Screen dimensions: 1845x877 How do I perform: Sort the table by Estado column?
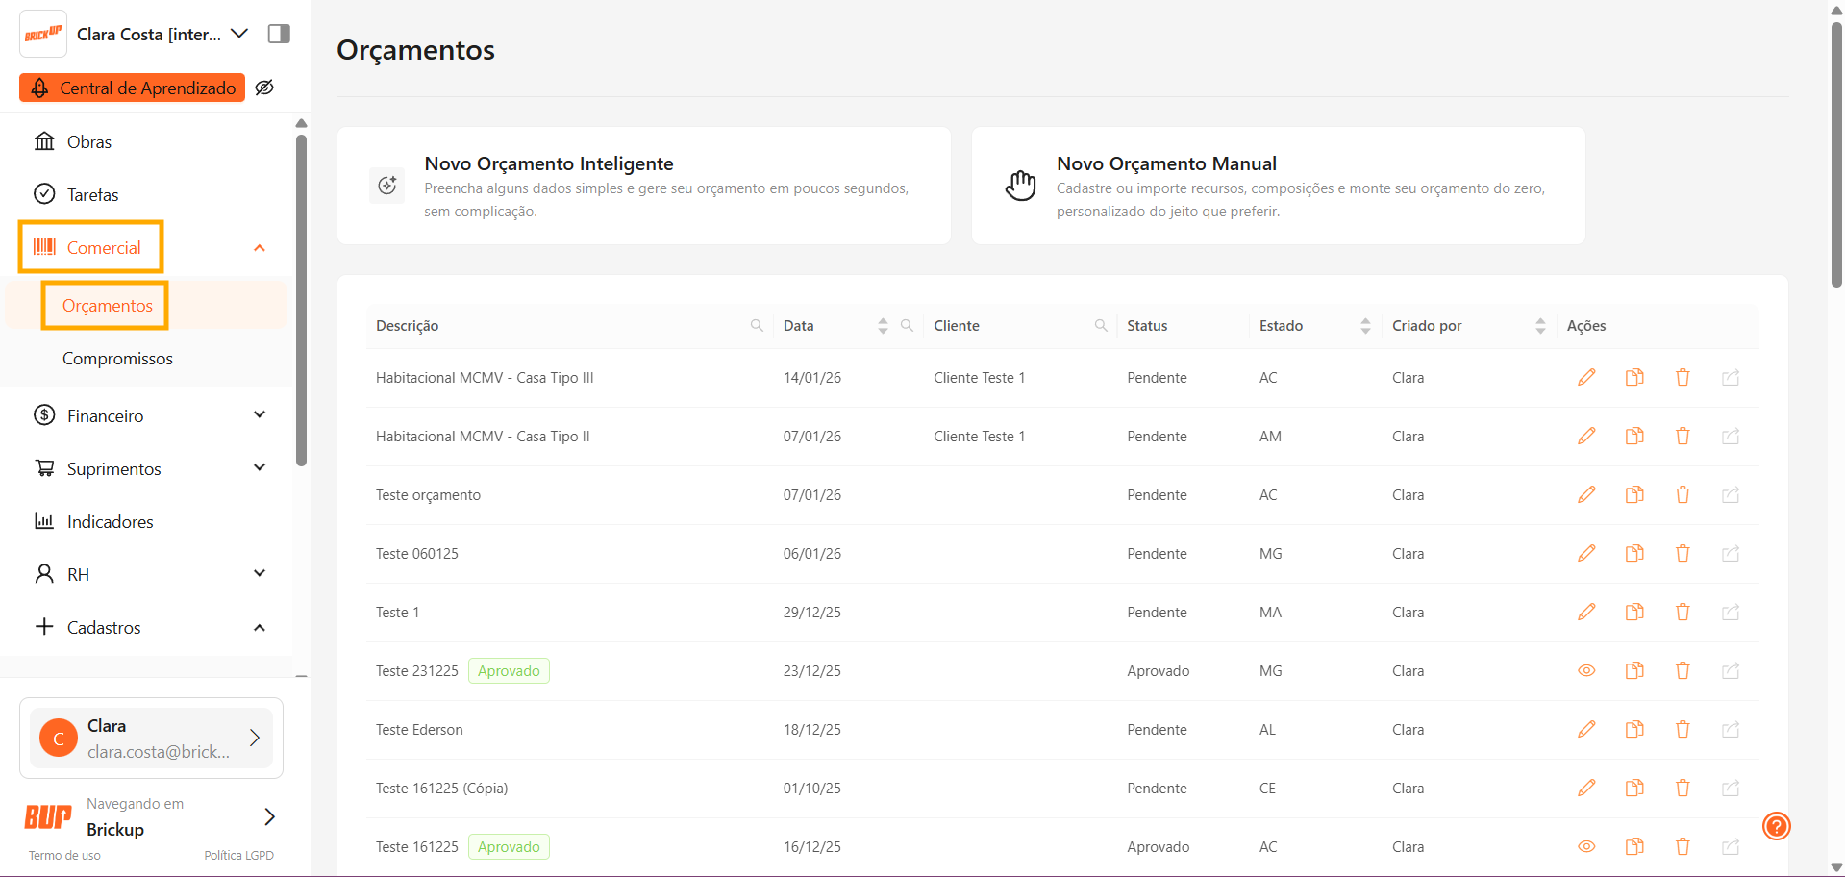pyautogui.click(x=1365, y=326)
